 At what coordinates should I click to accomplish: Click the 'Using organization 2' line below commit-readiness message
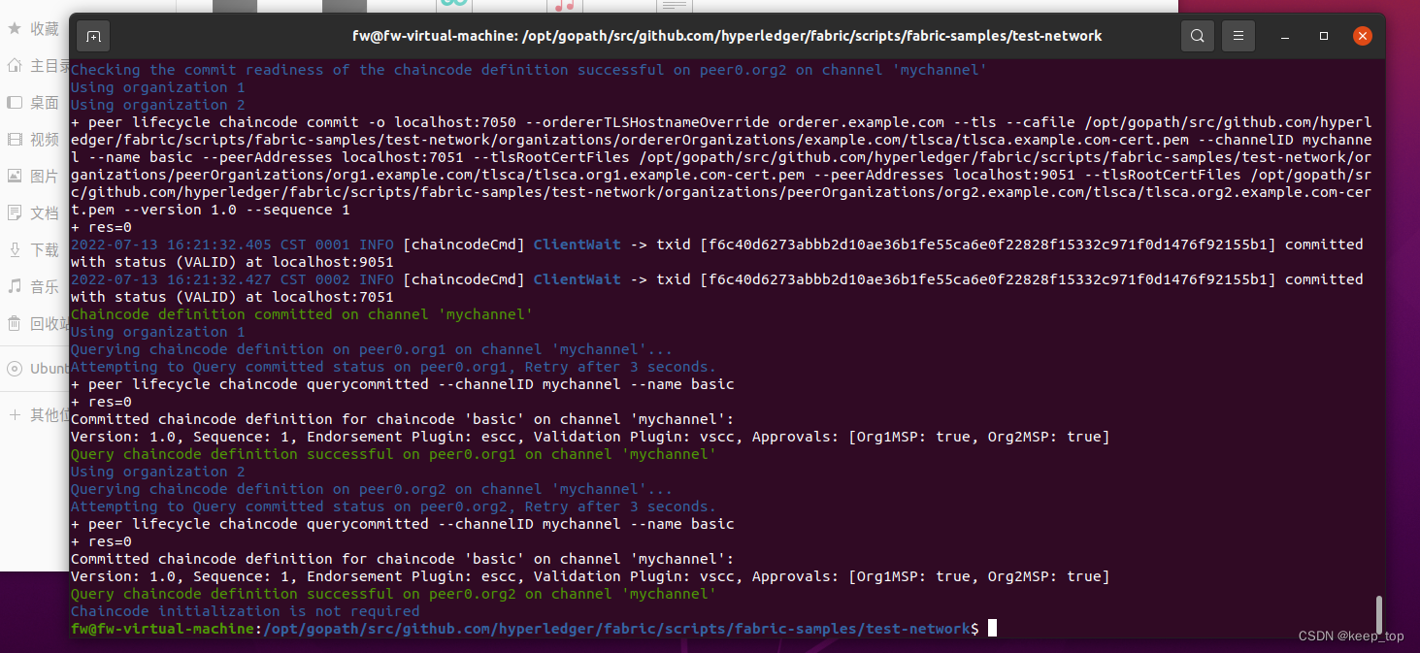pos(157,105)
